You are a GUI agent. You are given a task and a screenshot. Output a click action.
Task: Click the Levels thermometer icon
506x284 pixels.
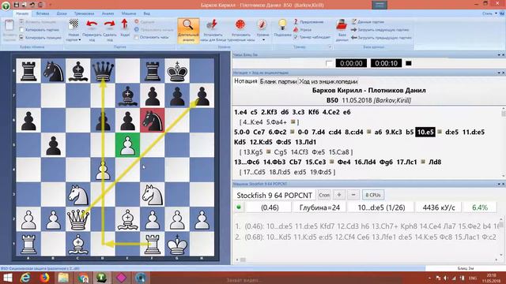pos(262,24)
